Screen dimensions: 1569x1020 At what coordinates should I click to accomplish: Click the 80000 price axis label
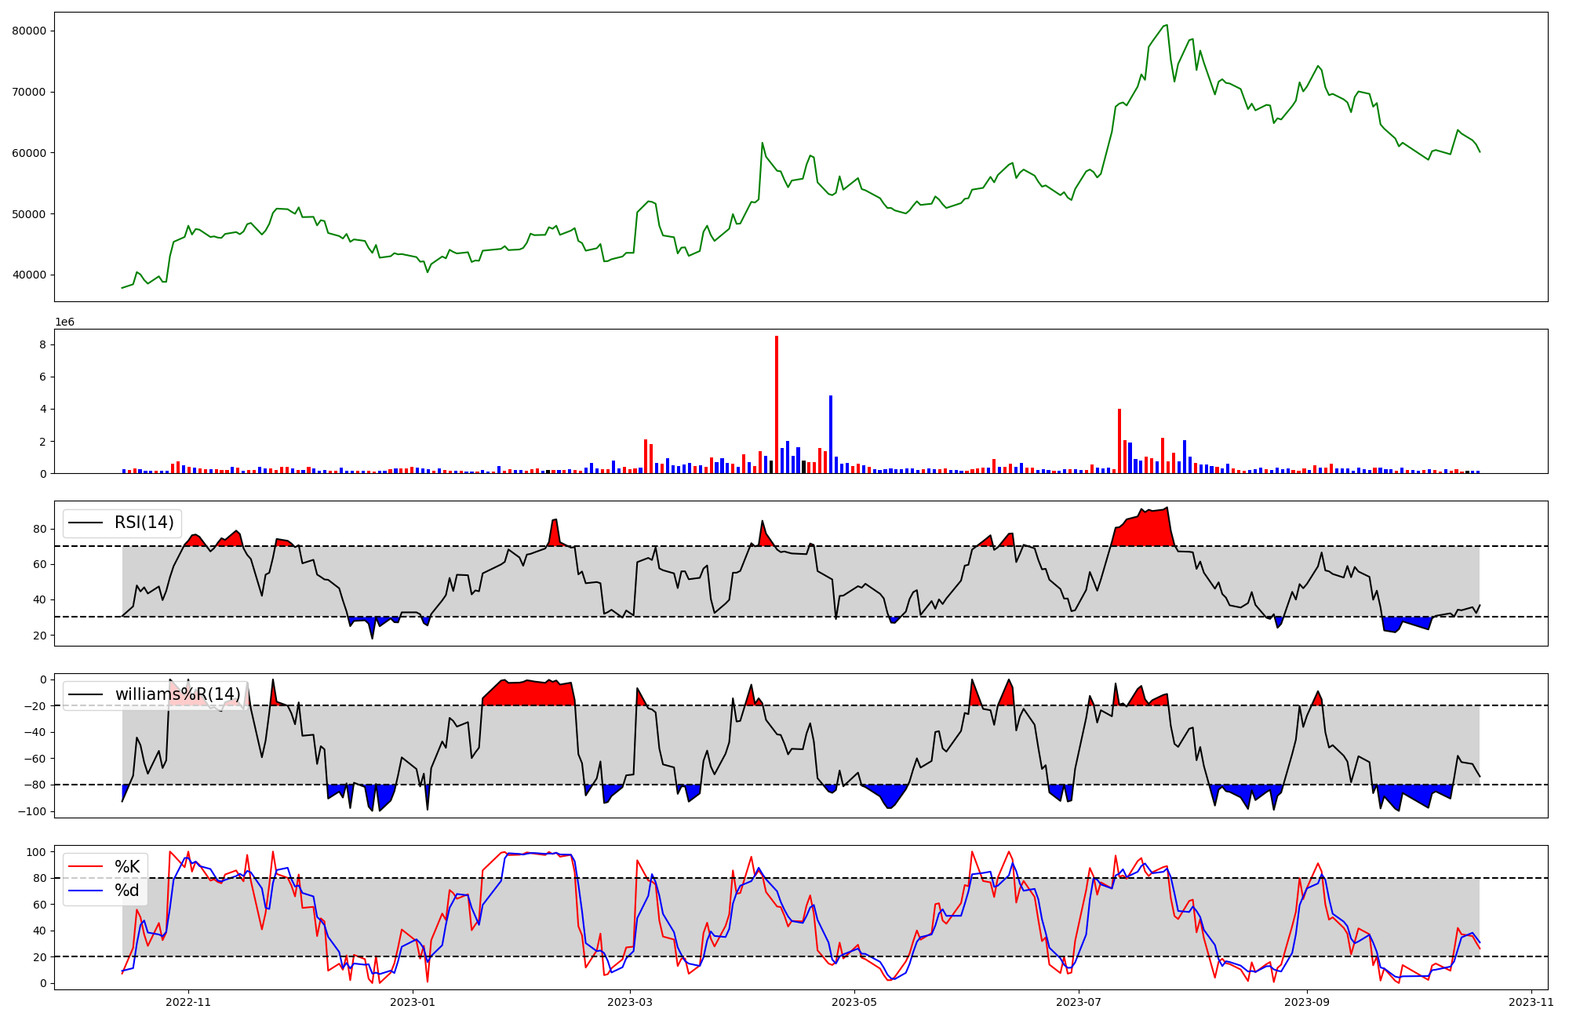point(29,31)
